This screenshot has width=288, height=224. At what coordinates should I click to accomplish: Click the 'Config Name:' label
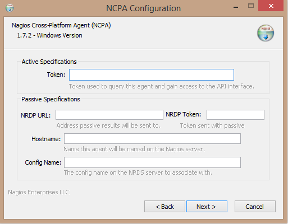click(43, 162)
